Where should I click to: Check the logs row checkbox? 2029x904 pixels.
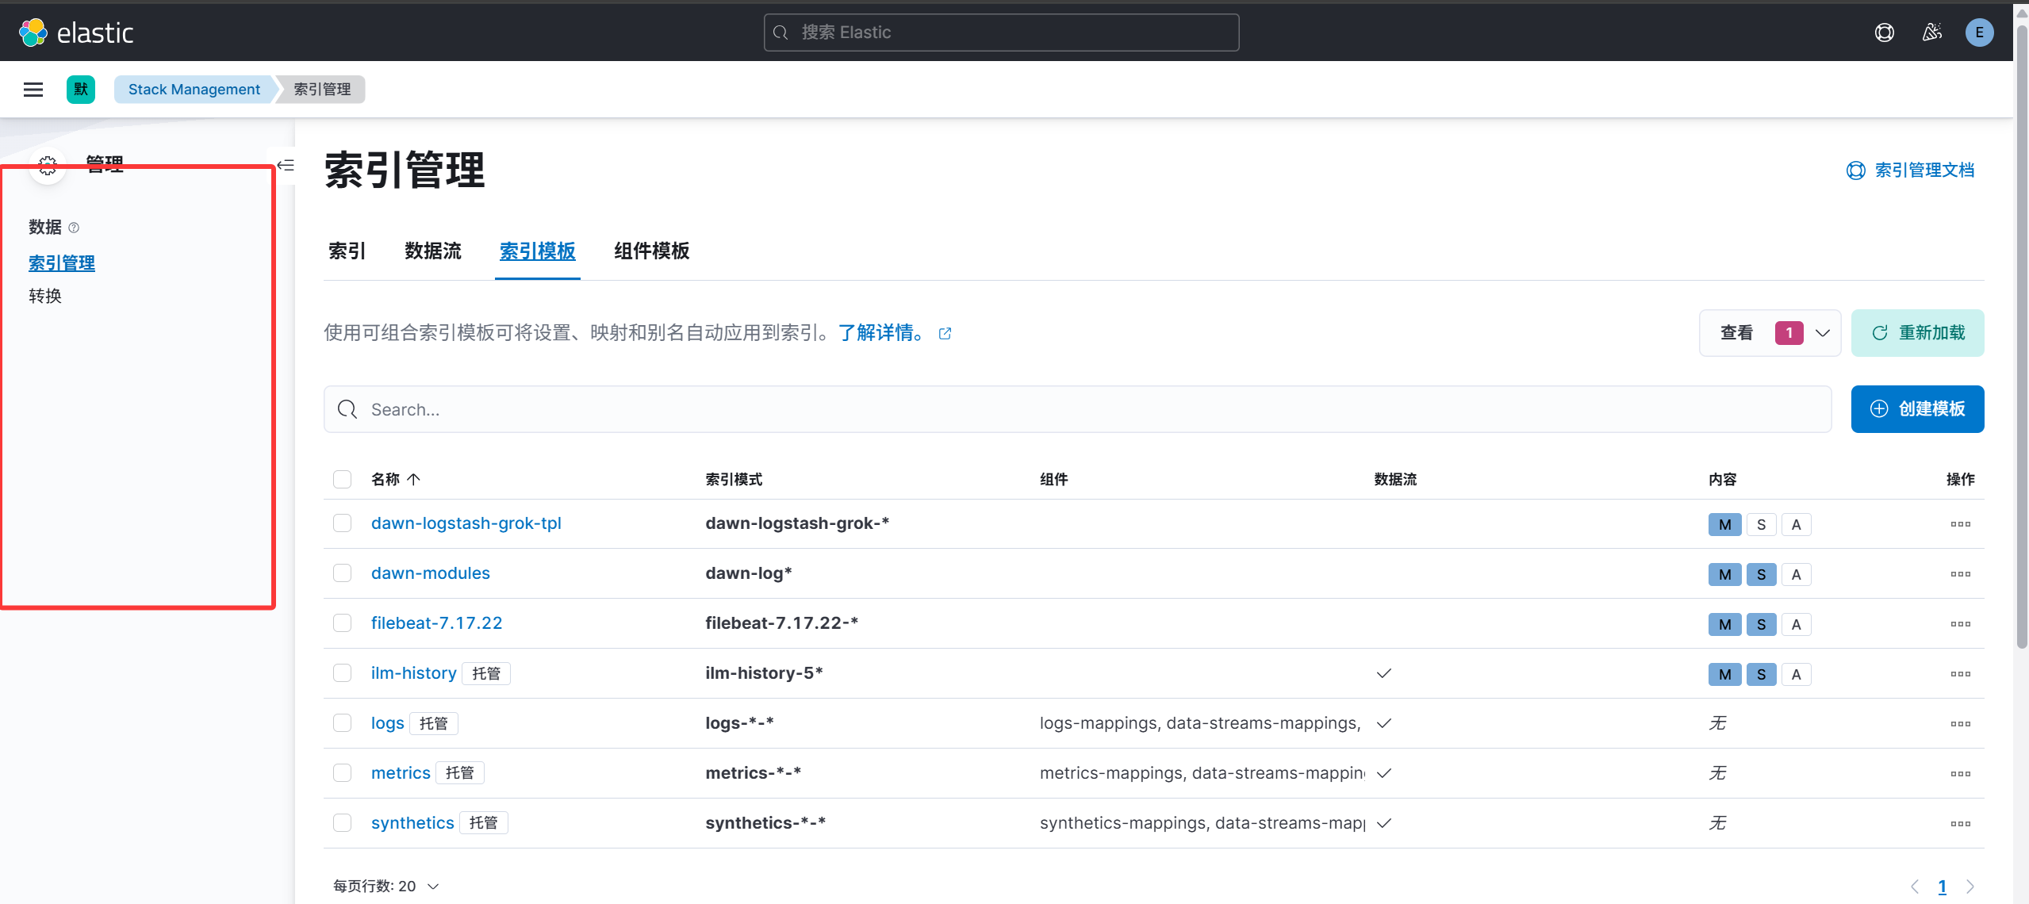342,723
